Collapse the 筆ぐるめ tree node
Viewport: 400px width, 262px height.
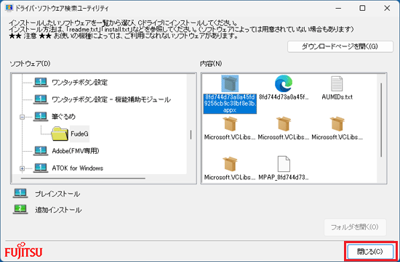(x=23, y=117)
